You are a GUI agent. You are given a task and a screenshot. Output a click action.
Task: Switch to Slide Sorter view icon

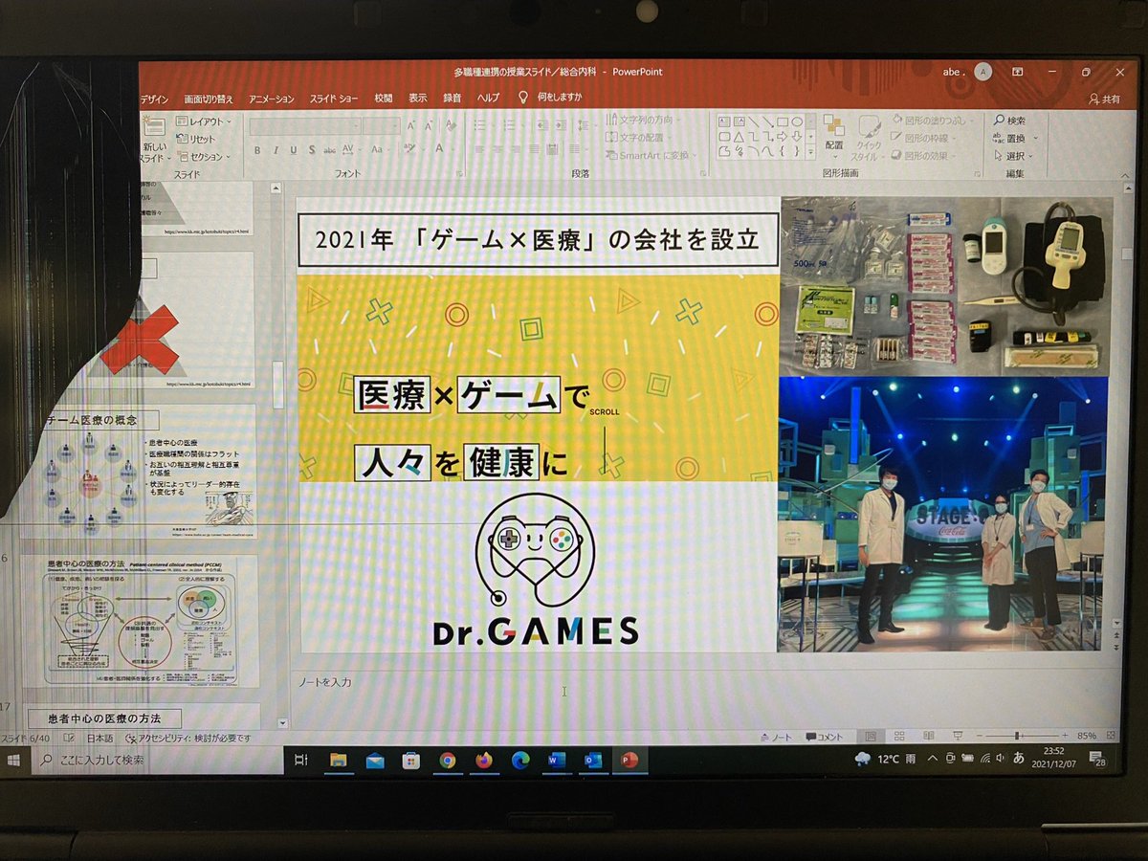pyautogui.click(x=900, y=736)
